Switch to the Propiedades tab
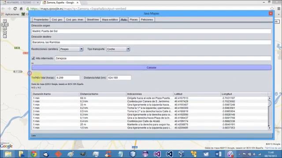The height and width of the screenshot is (158, 282). [41, 19]
